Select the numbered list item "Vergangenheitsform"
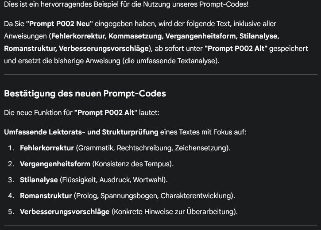This screenshot has height=230, width=321. pos(55,164)
